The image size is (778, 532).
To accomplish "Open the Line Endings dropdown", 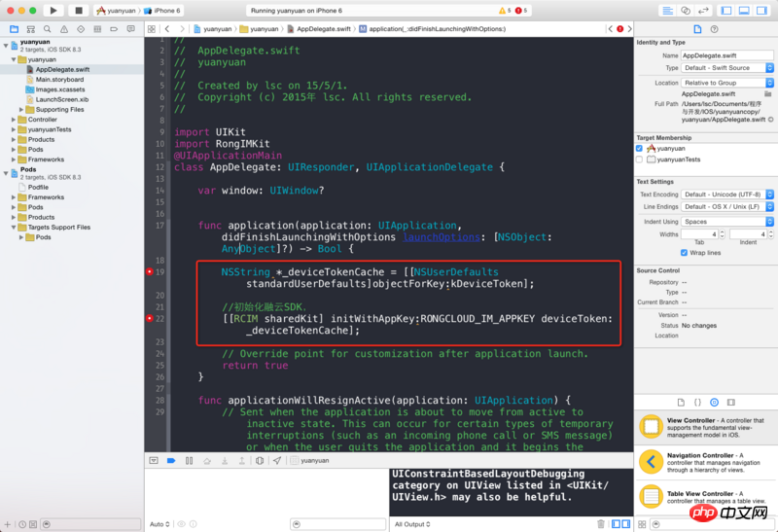I will point(726,206).
